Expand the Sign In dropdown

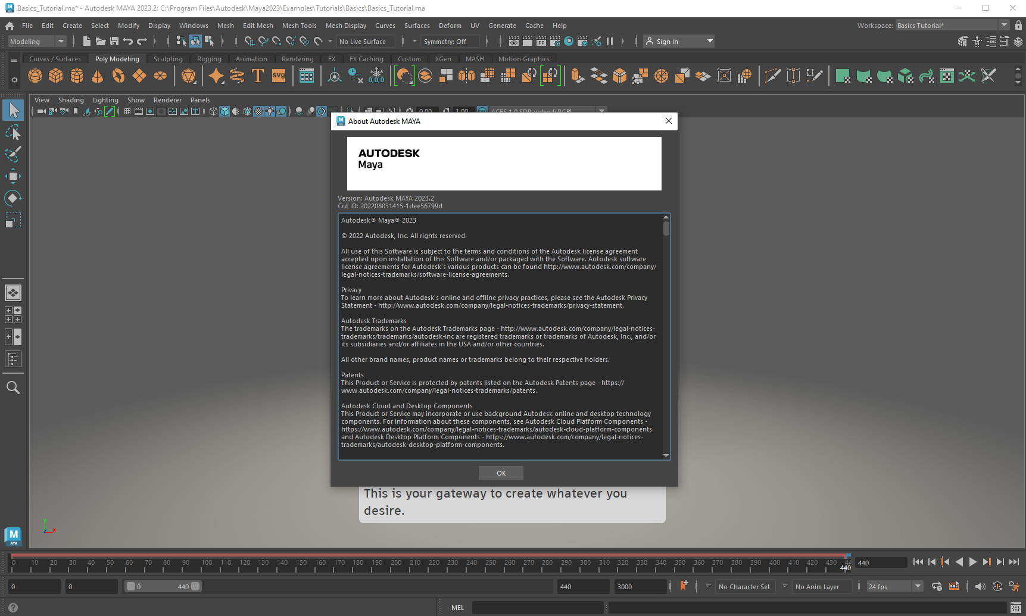coord(710,41)
